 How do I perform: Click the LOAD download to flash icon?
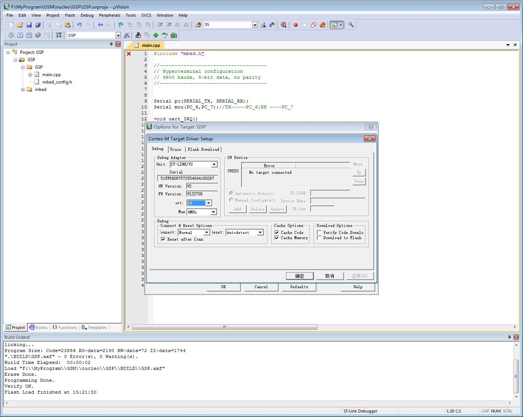[x=59, y=35]
